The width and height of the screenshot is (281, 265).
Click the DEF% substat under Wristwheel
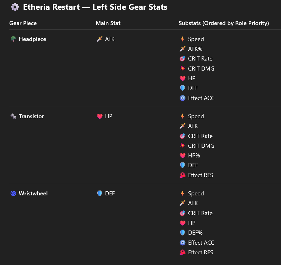pyautogui.click(x=195, y=233)
